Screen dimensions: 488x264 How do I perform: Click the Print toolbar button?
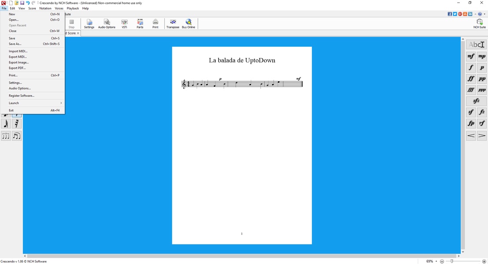tap(155, 24)
